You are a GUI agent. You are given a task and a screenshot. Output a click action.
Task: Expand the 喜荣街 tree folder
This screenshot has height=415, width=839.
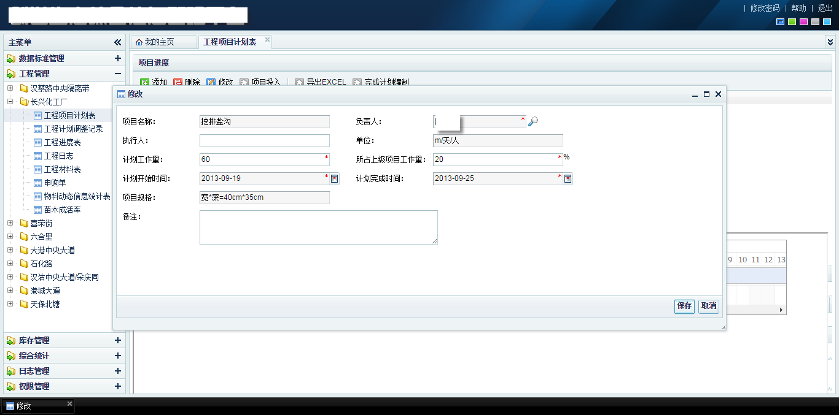(x=10, y=223)
